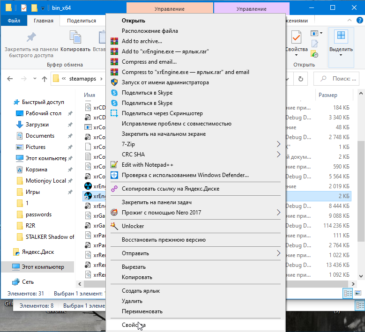Click Переименовать in the context menu

point(142,311)
